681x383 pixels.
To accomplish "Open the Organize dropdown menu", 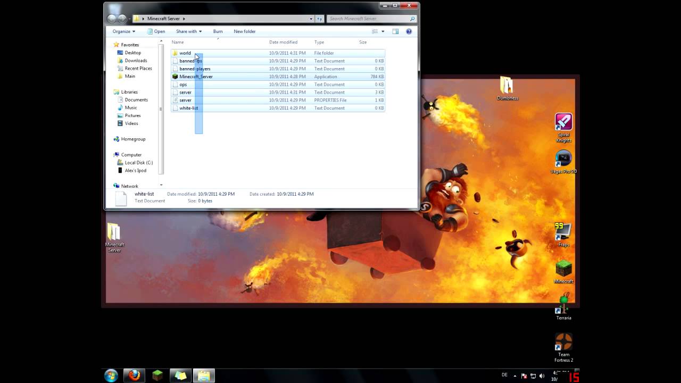I will [123, 31].
